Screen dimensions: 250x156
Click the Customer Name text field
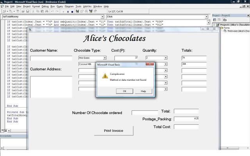coord(51,58)
